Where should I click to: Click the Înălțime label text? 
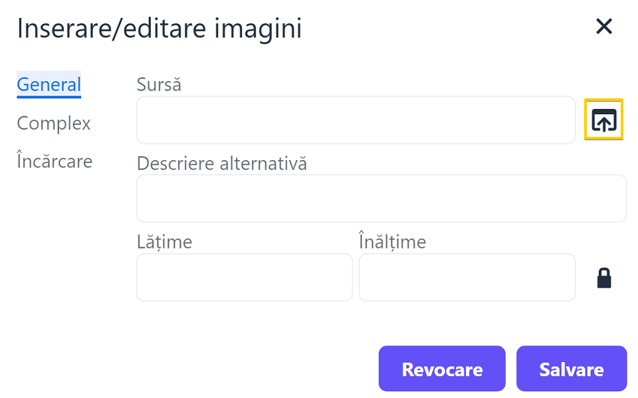click(x=392, y=241)
